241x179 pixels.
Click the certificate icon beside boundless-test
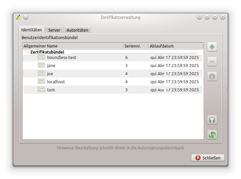tap(41, 57)
